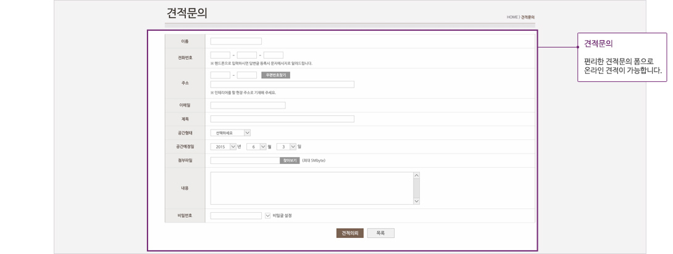Viewport: 673px width, 254px height.
Task: Click the 우편번호찾기 postal code button
Action: (275, 75)
